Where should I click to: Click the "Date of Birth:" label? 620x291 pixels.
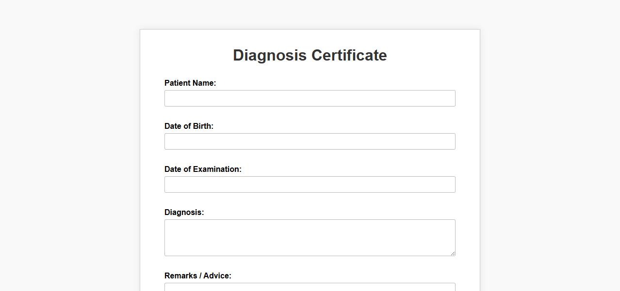click(189, 126)
